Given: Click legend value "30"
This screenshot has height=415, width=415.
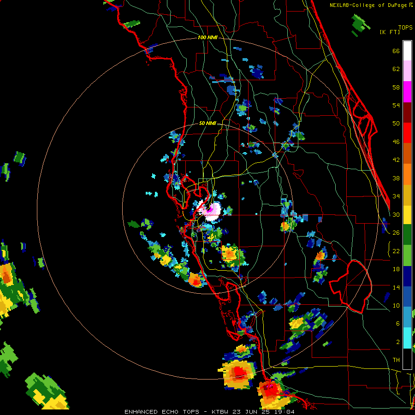Looking at the screenshot, I should click(x=396, y=214).
